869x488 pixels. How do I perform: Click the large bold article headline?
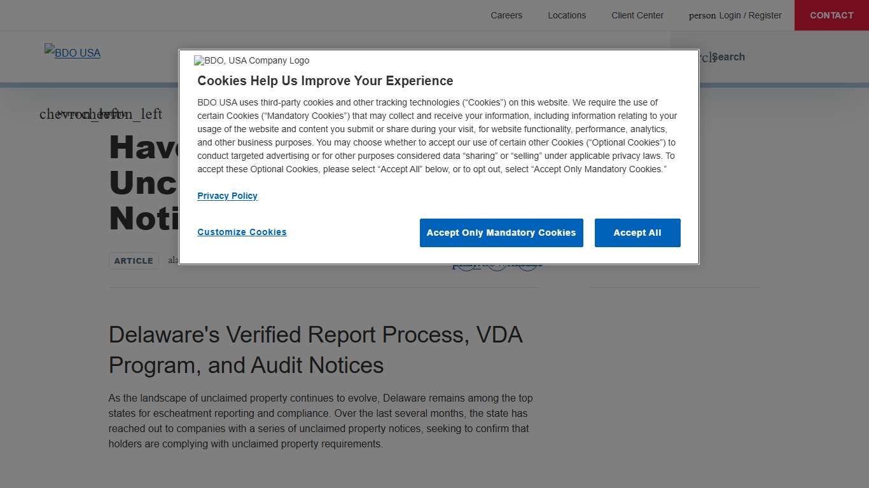coord(143,182)
